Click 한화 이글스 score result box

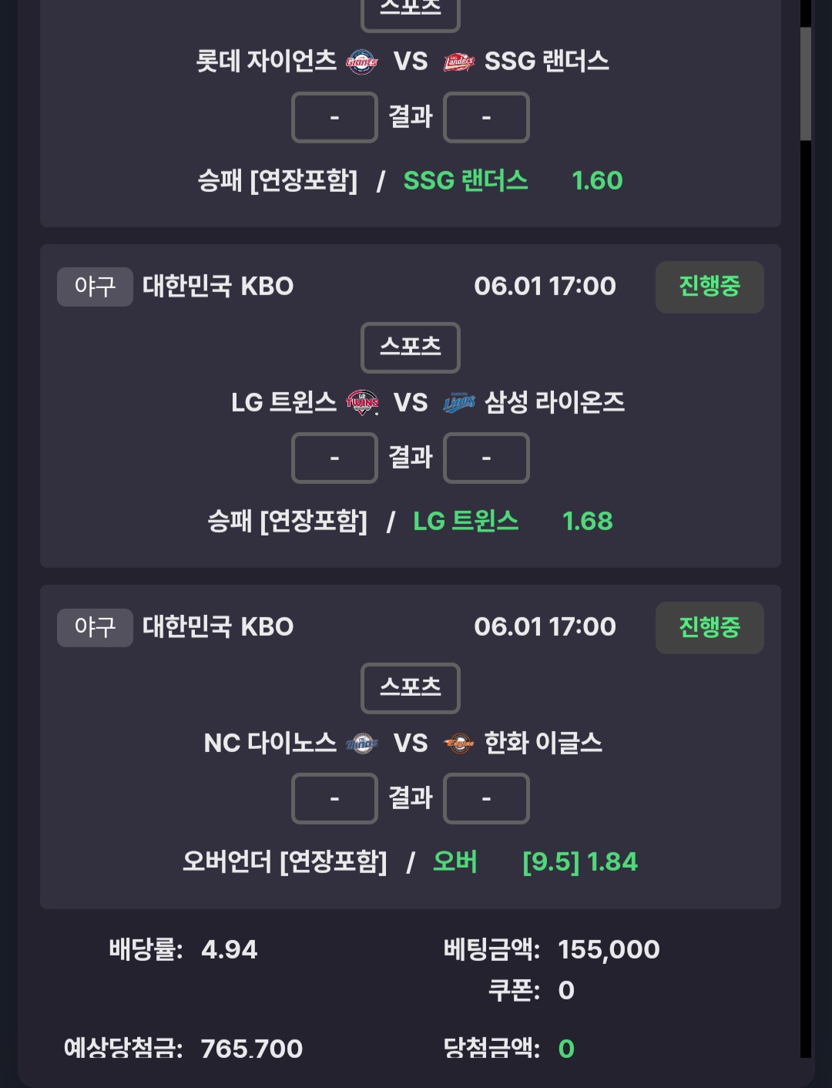(486, 798)
